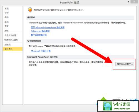139x112 pixels.
Task: Open the PowerPoint privacy statement link
Action: (x=48, y=28)
